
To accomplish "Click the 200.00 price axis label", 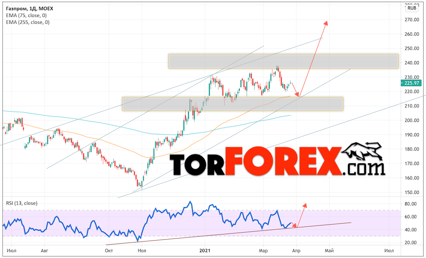I will 412,120.
